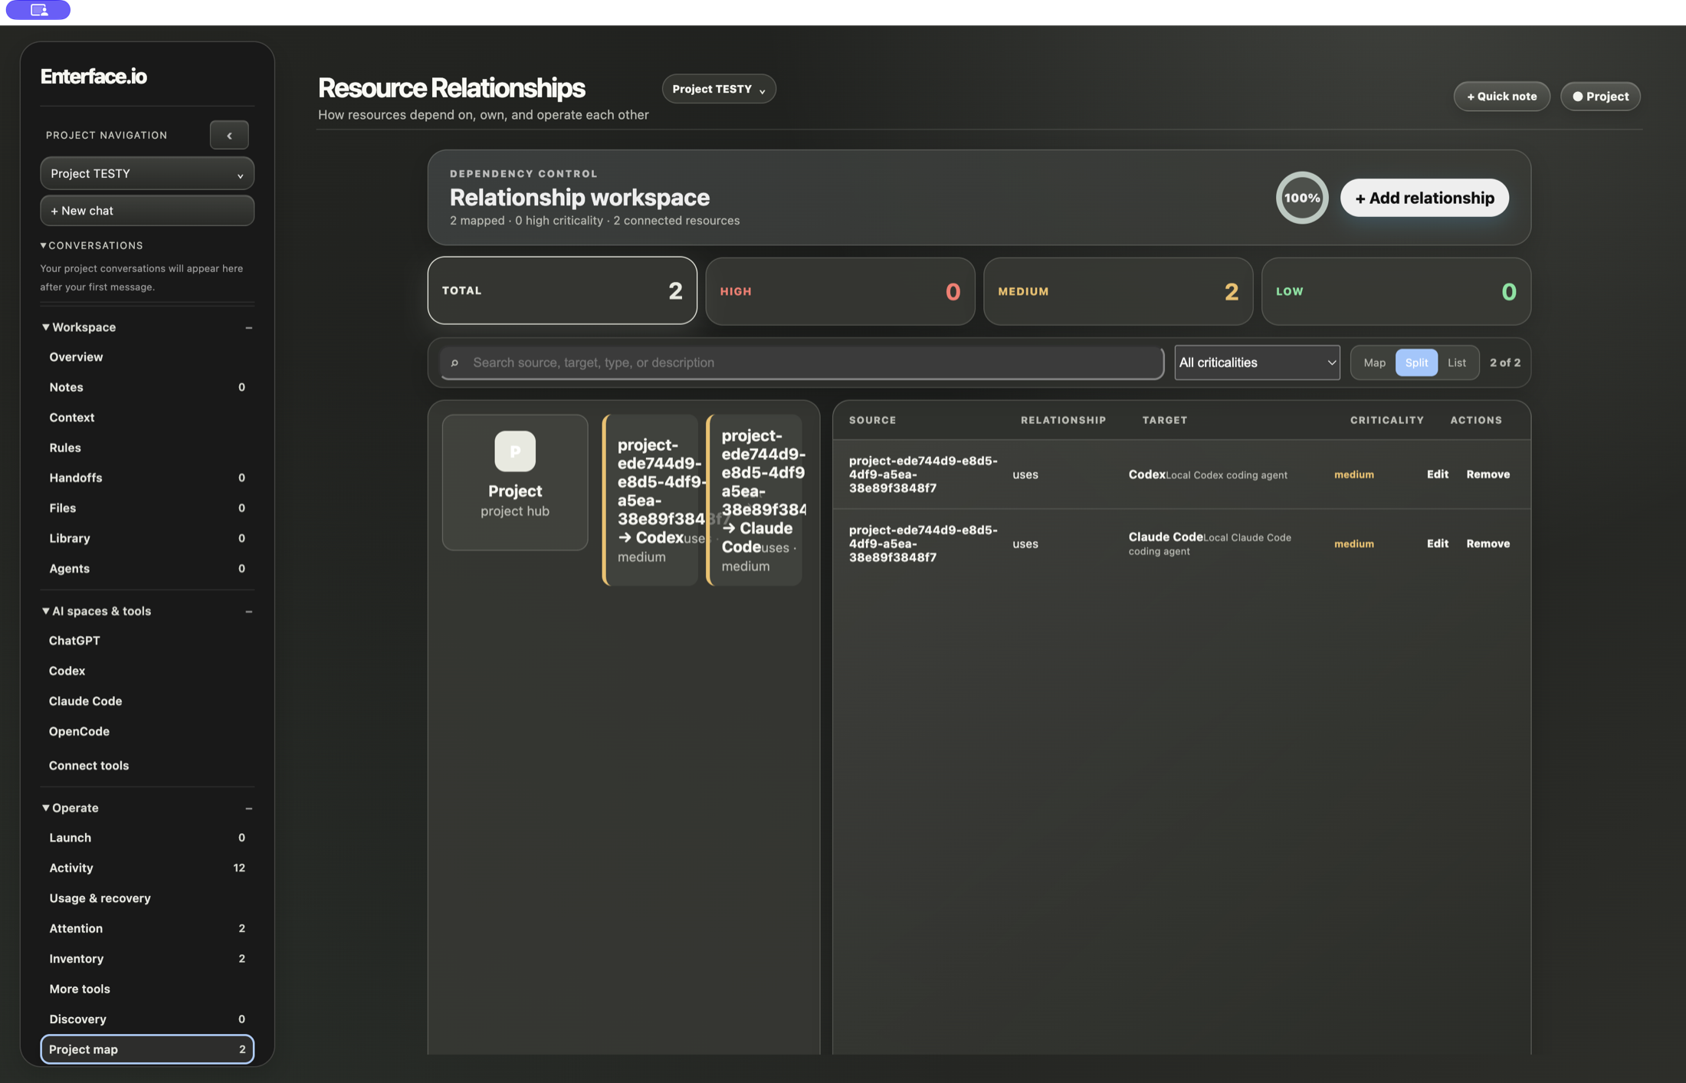Viewport: 1686px width, 1083px height.
Task: Click Enterface.io logo
Action: (x=93, y=76)
